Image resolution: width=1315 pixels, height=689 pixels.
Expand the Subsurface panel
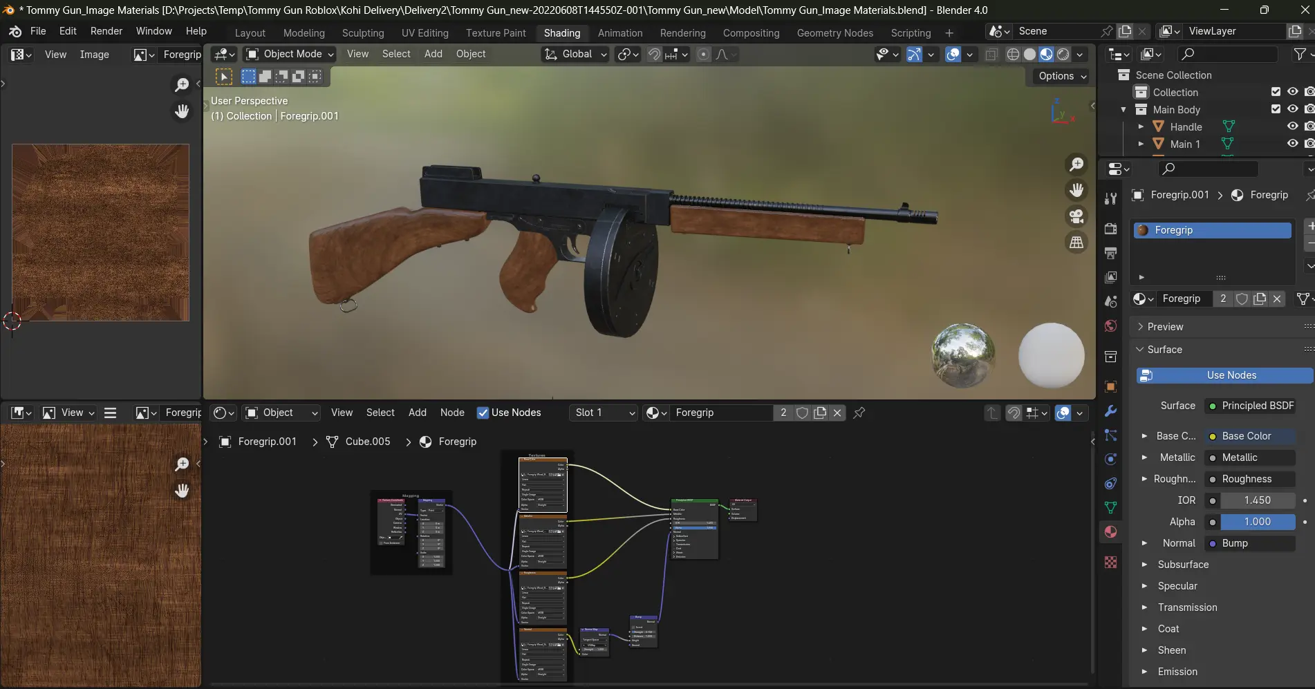[x=1183, y=565]
